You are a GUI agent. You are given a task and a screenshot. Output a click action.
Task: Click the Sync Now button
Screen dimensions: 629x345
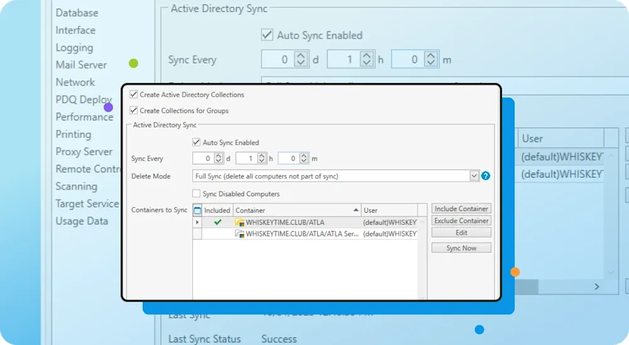coord(461,248)
